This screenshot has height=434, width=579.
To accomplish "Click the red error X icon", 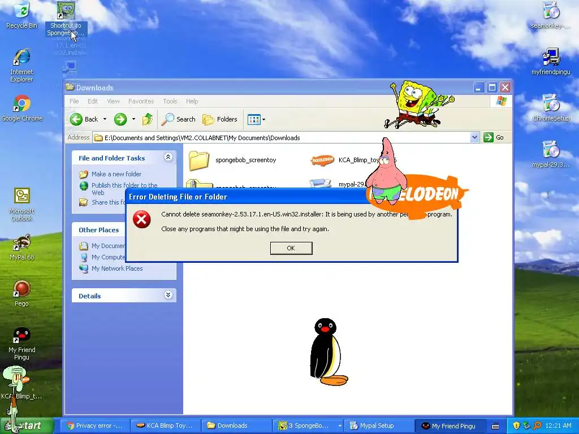I will [142, 220].
